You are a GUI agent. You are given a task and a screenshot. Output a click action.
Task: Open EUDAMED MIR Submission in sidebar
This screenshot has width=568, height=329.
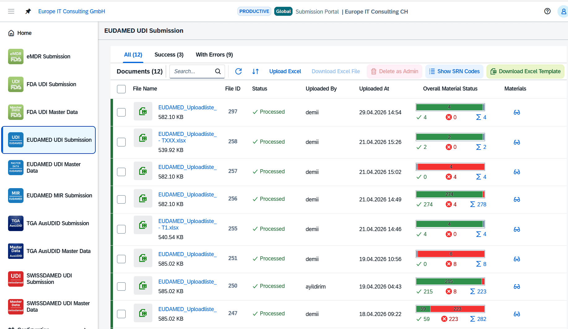coord(49,196)
